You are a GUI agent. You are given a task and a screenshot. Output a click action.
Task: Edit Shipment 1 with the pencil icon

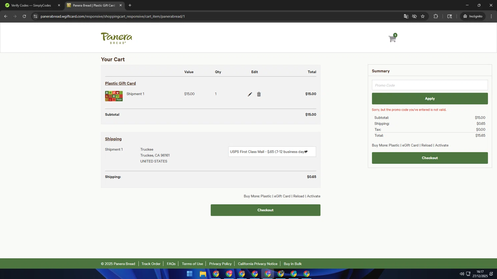point(250,94)
